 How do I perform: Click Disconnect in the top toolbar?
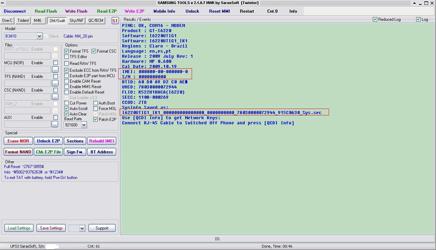click(x=15, y=11)
